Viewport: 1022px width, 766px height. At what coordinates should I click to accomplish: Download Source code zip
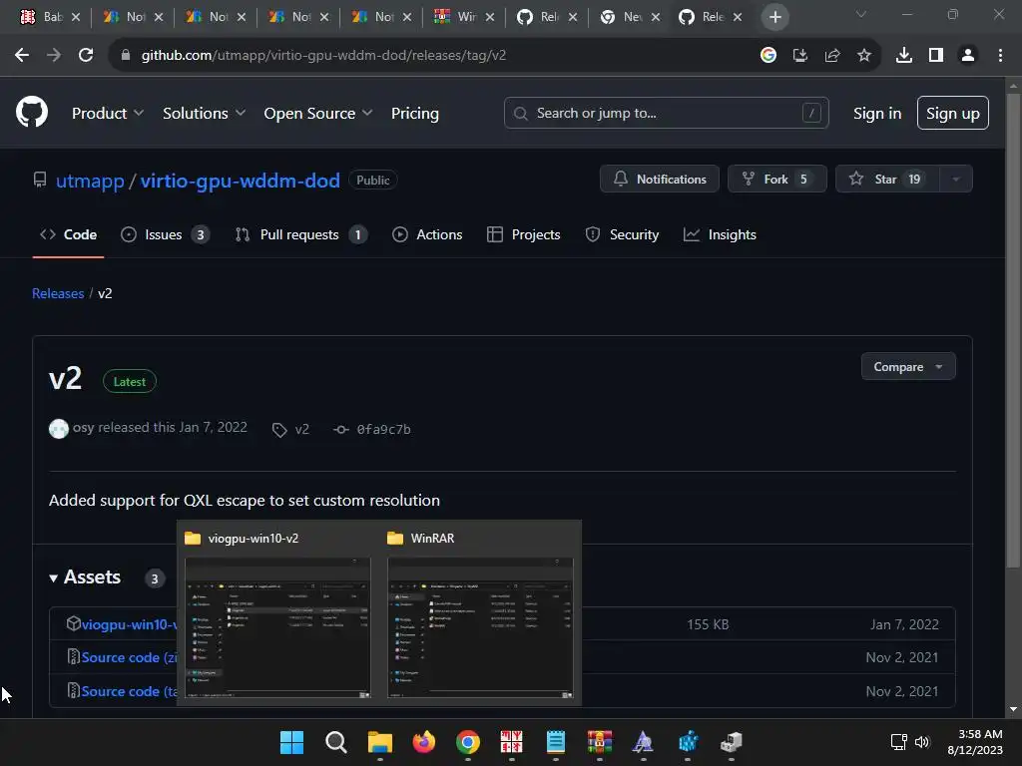tap(129, 658)
